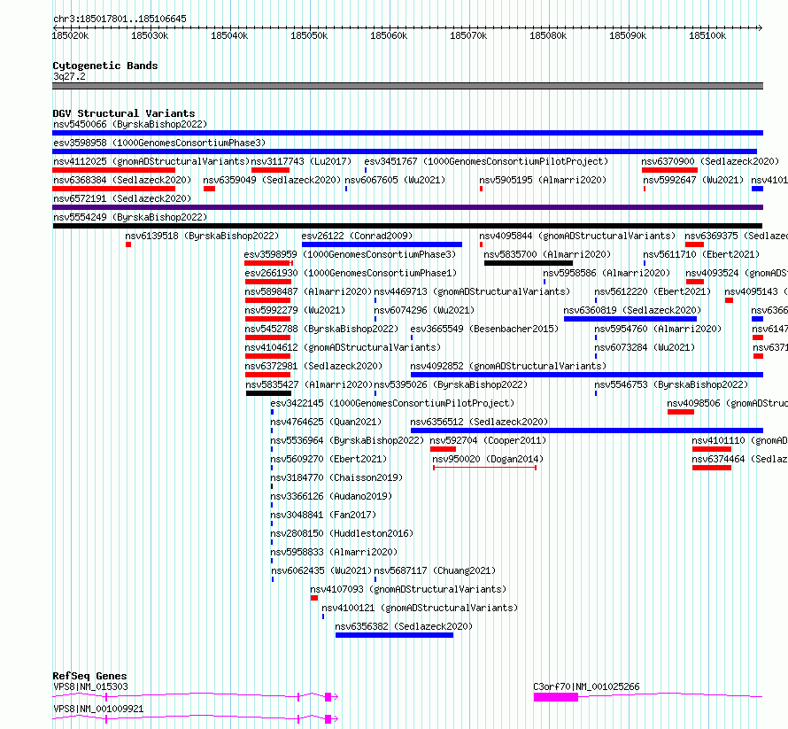Select nsv5835700 (Almarri2020) label
Screen dimensions: 788x729
[x=547, y=254]
